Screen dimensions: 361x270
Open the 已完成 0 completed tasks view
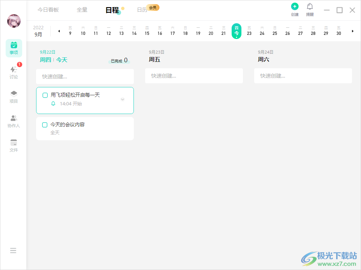(119, 60)
